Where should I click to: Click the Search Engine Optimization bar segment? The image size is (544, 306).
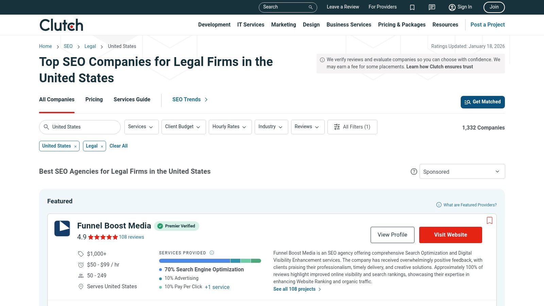194,260
